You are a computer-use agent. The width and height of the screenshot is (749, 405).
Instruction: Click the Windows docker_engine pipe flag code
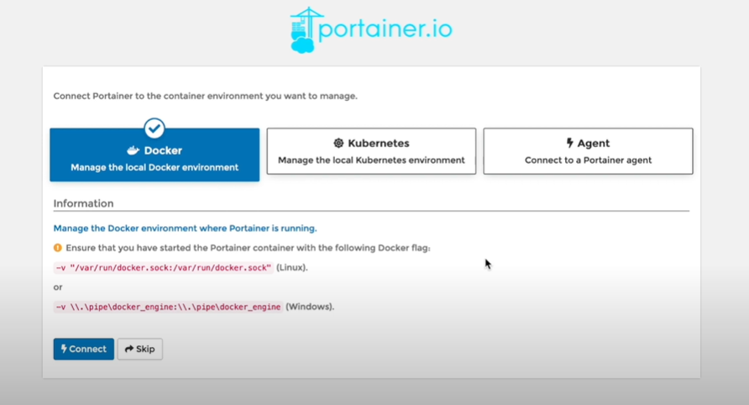click(x=168, y=307)
